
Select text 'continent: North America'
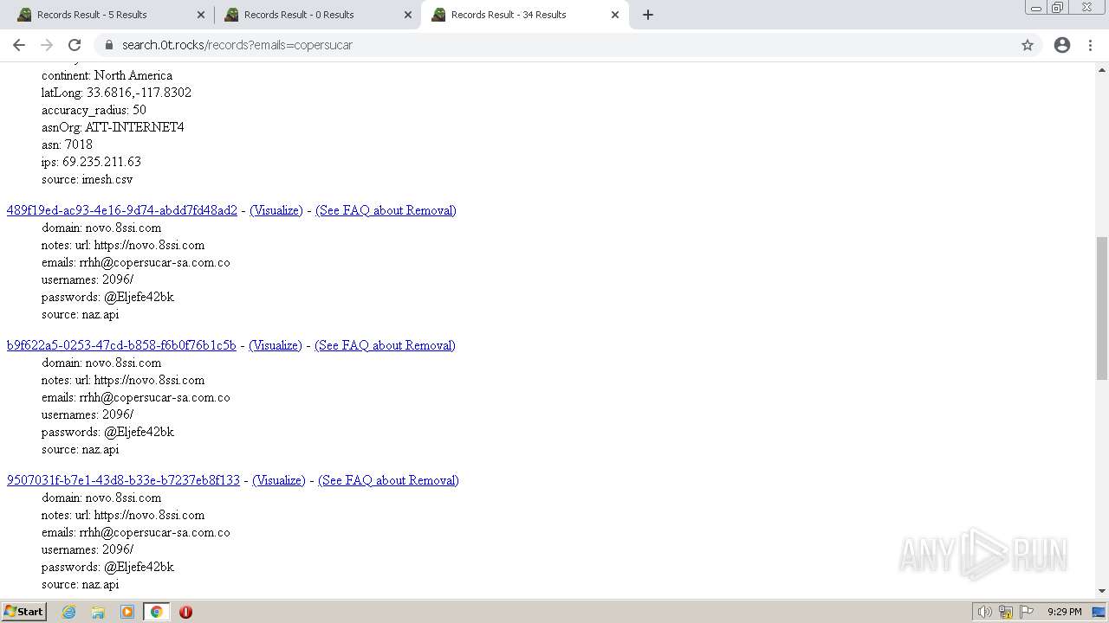tap(107, 75)
